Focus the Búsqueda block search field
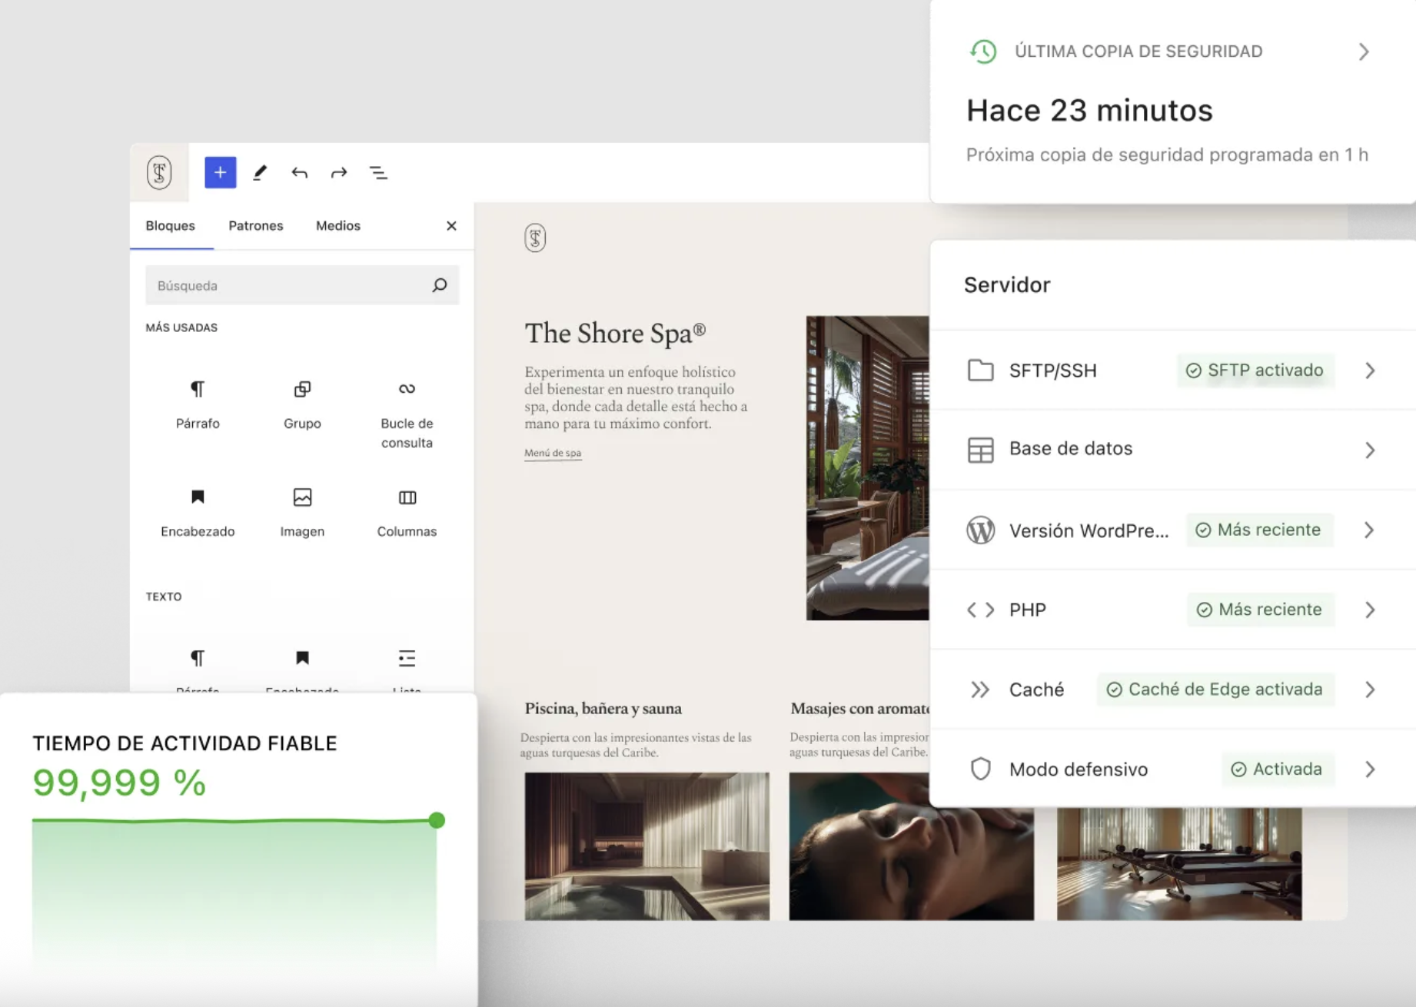Screen dimensions: 1416x1007 pos(288,285)
